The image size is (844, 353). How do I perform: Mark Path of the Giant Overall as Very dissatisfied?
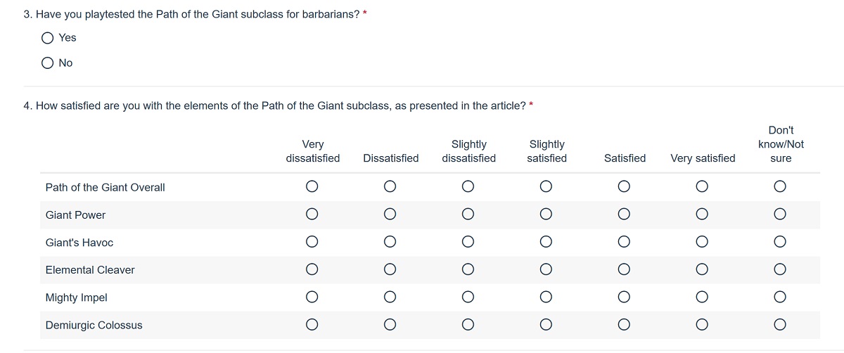click(312, 186)
